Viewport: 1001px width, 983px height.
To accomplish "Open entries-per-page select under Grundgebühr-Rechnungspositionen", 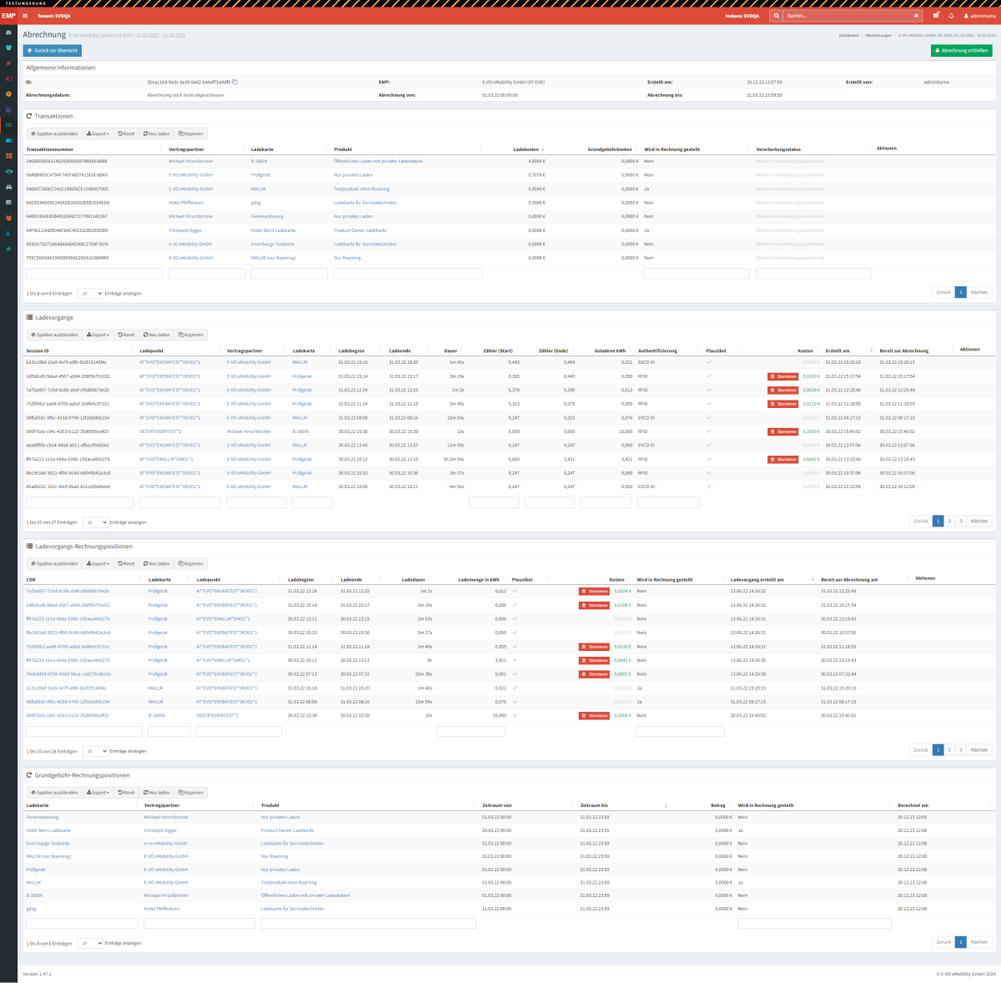I will coord(90,943).
